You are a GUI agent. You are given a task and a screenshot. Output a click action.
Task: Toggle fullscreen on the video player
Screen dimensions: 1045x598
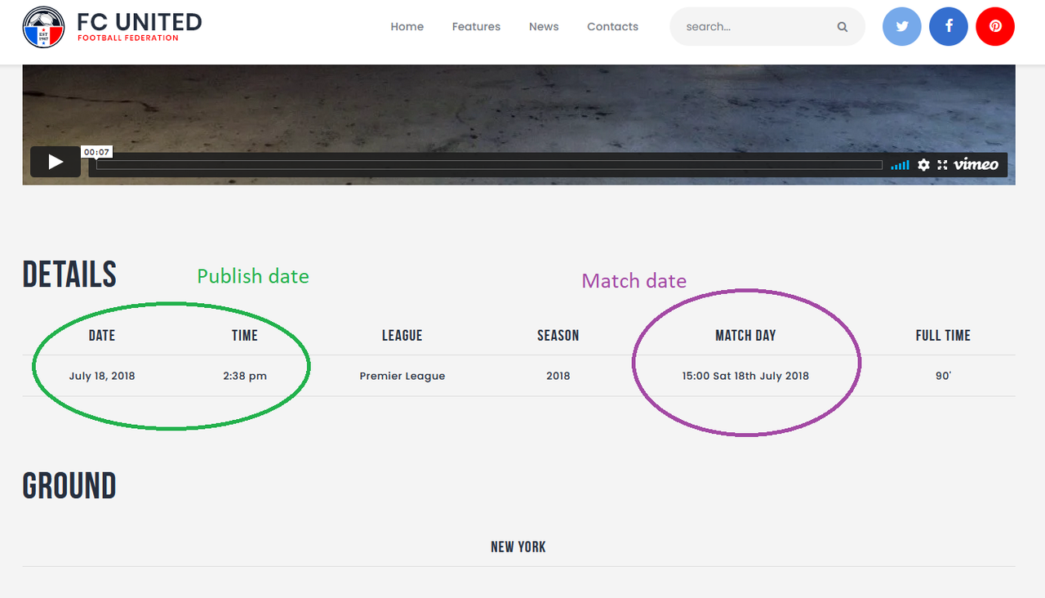coord(942,165)
